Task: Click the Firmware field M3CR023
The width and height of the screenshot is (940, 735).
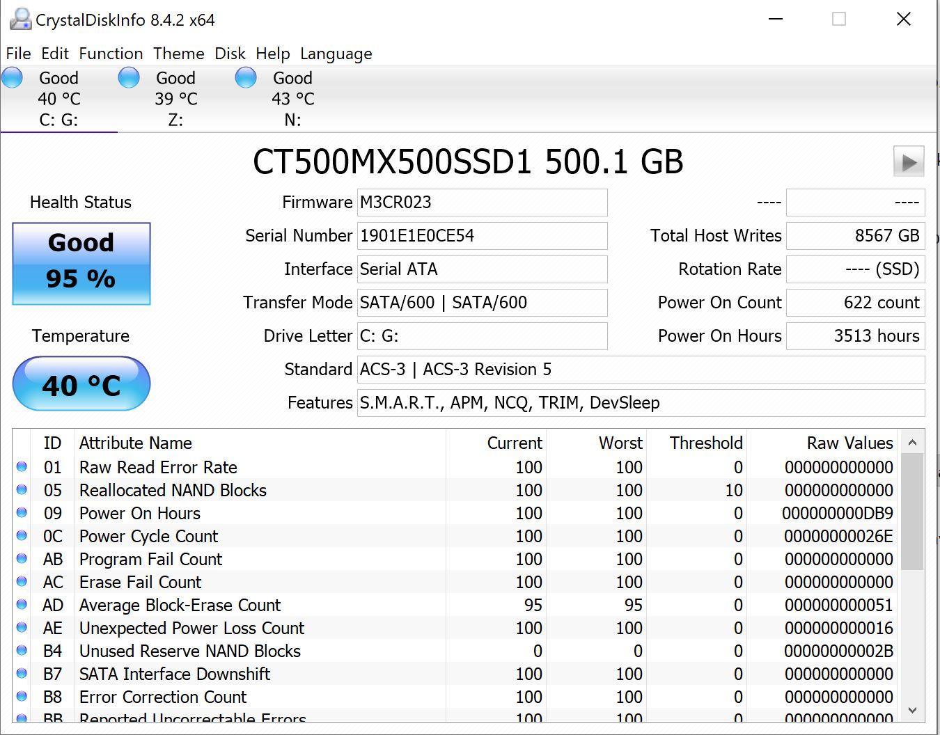Action: pos(482,203)
